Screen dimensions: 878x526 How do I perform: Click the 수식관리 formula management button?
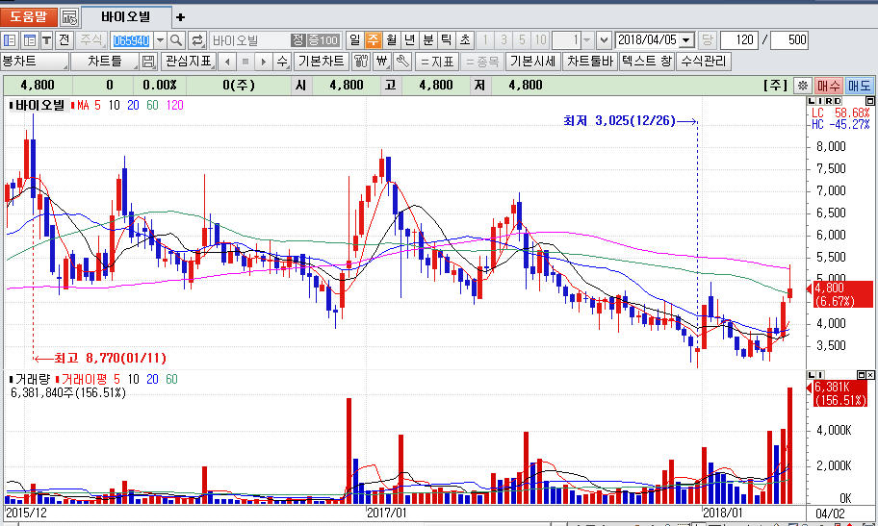[705, 62]
